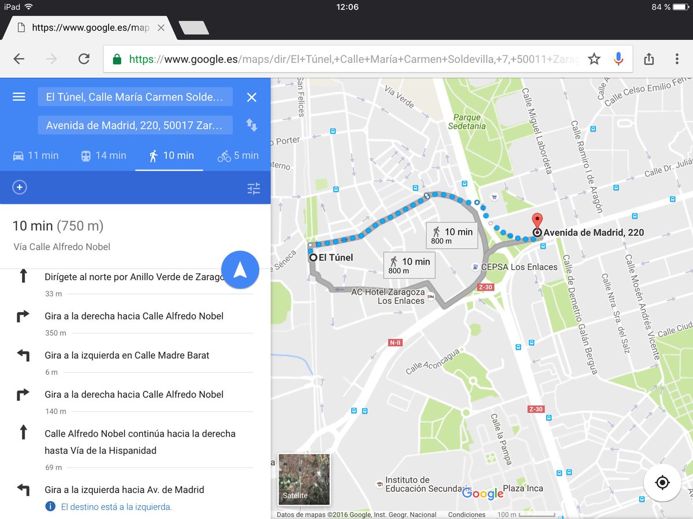Screen dimensions: 693x519
Task: Click El destino está a la izquierda note
Action: (116, 507)
